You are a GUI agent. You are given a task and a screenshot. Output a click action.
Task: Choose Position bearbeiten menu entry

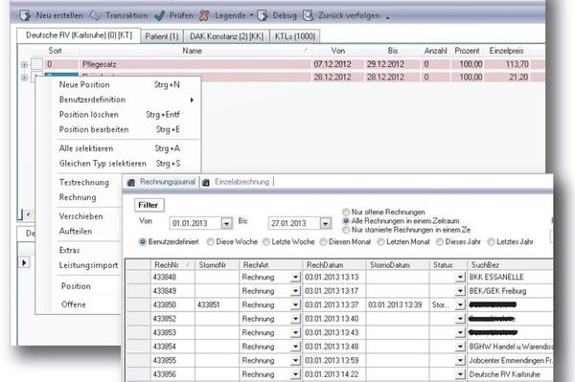point(119,130)
